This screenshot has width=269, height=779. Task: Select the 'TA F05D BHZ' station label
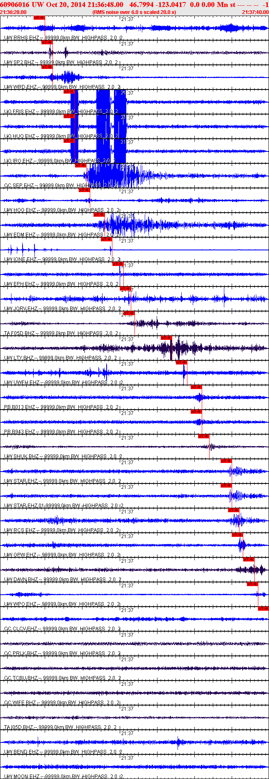19,333
